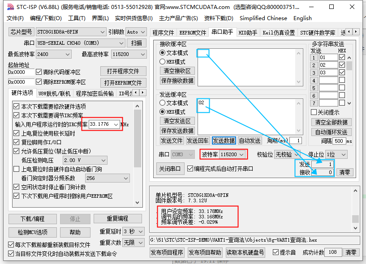
Task: Enable 上电复位时由硬件自动启动看门狗
Action: pos(16,169)
